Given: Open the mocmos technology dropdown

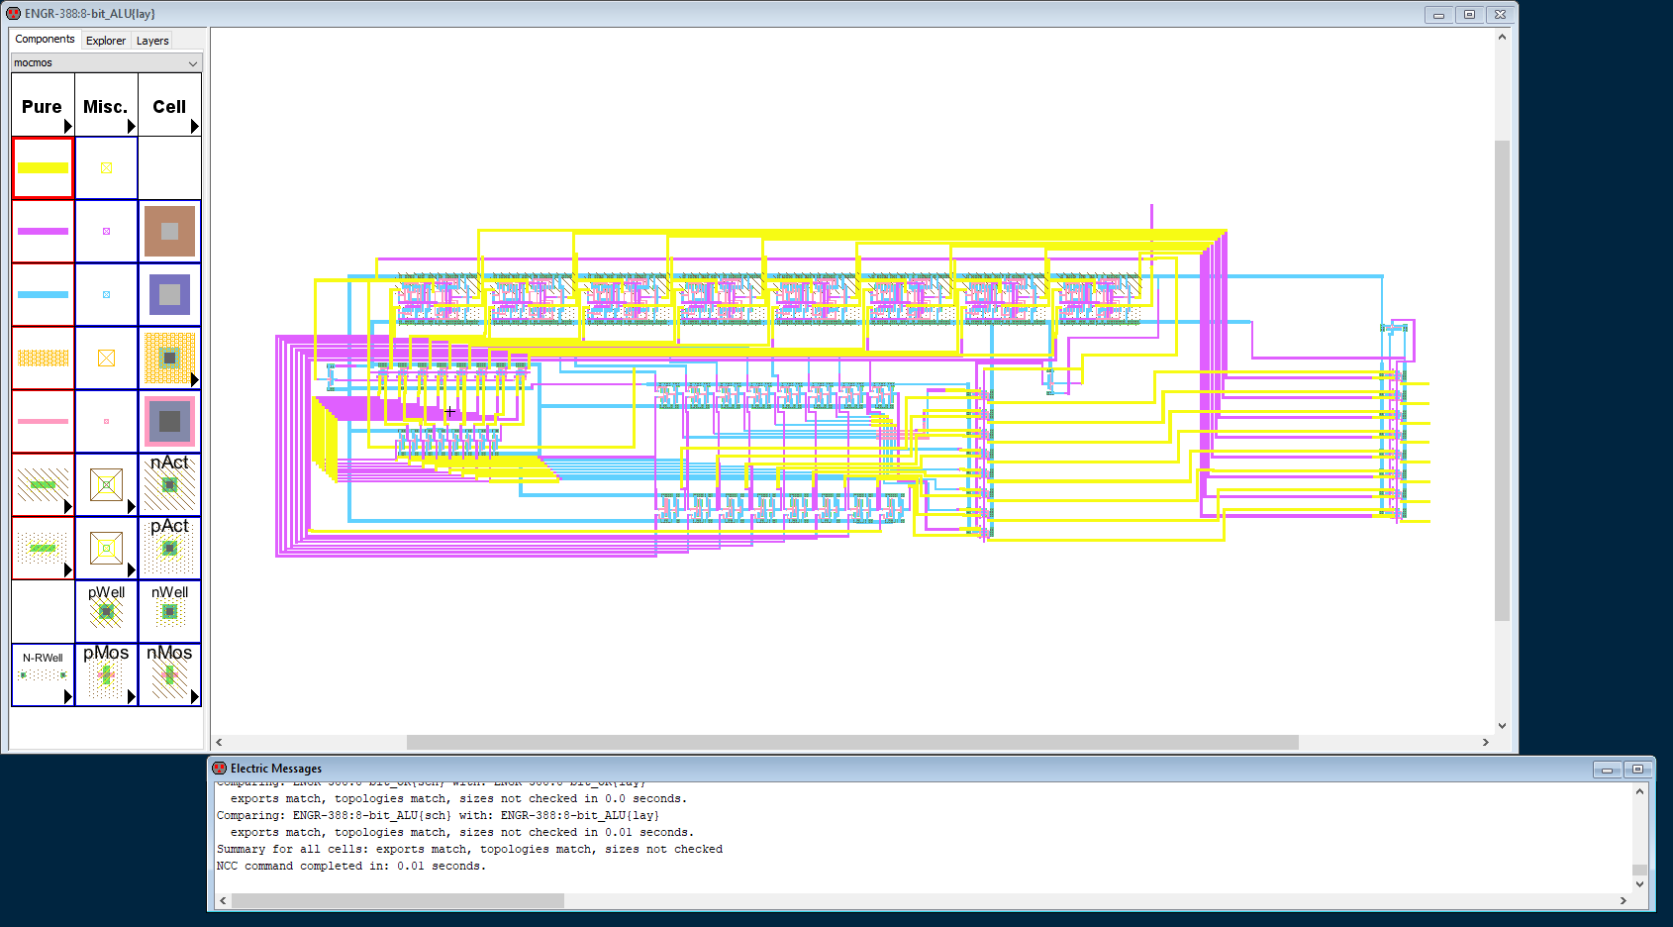Looking at the screenshot, I should click(106, 62).
